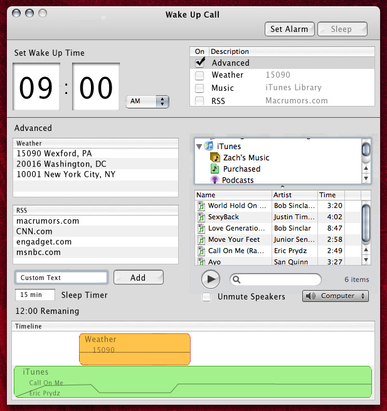Click the Zach's Music playlist icon
387x411 pixels.
tap(215, 157)
